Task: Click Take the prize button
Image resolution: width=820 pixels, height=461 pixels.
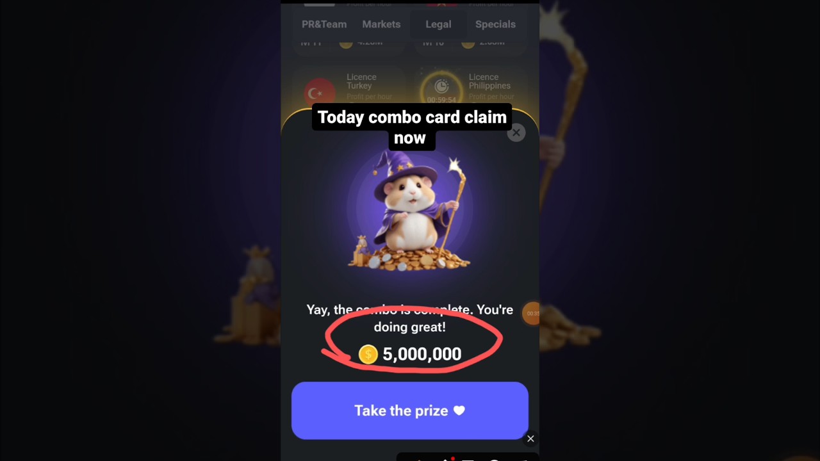Action: [410, 410]
